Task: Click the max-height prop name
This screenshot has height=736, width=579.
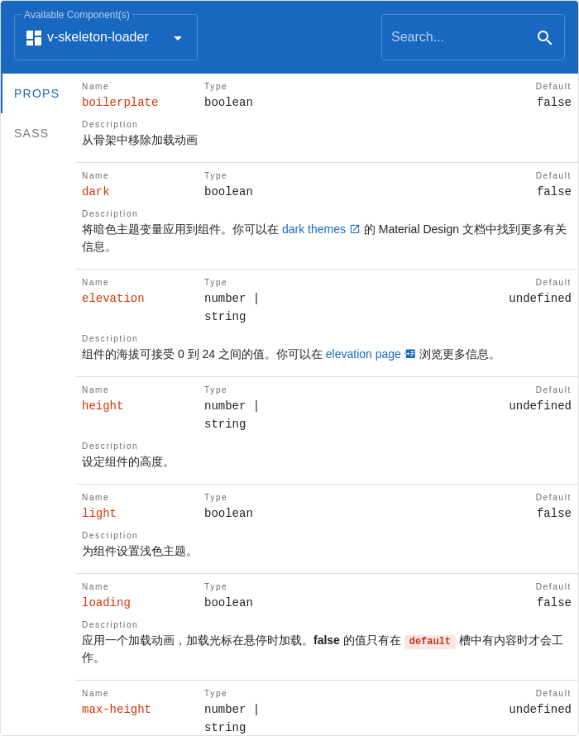Action: click(x=116, y=709)
